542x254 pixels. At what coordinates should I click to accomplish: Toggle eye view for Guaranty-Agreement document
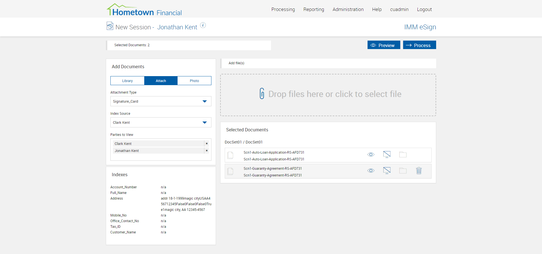click(x=371, y=171)
